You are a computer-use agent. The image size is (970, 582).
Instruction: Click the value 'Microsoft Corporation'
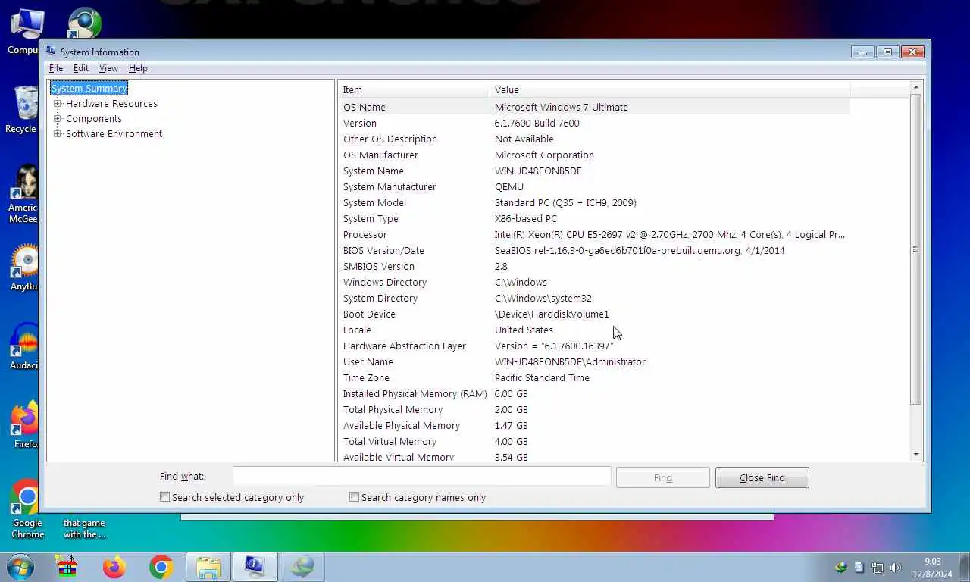pyautogui.click(x=544, y=155)
